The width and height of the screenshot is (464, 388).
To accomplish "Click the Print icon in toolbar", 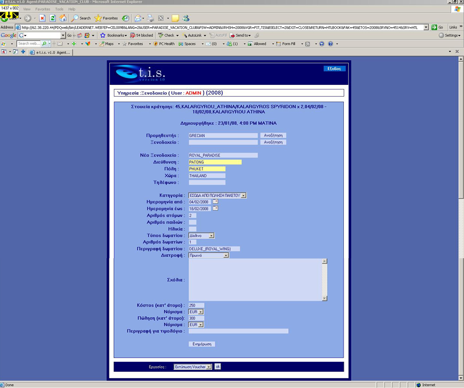I will point(150,18).
